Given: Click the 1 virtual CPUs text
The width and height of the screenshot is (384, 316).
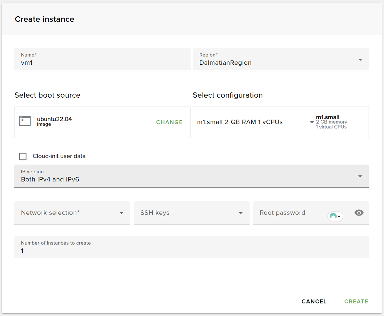Looking at the screenshot, I should click(331, 127).
